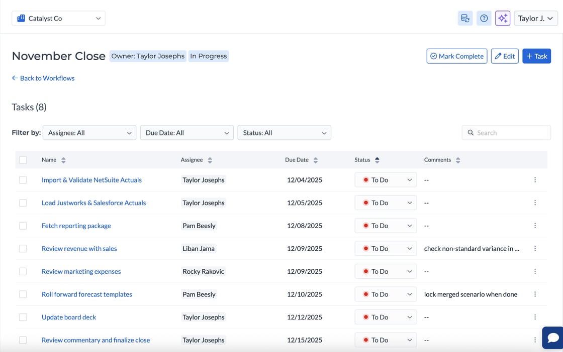Open the status dropdown for Fetch reporting package

click(x=386, y=226)
